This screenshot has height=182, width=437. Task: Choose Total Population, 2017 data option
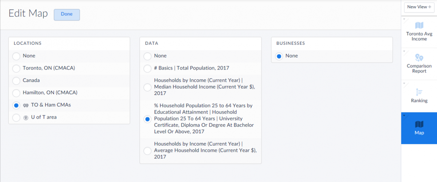(x=147, y=68)
